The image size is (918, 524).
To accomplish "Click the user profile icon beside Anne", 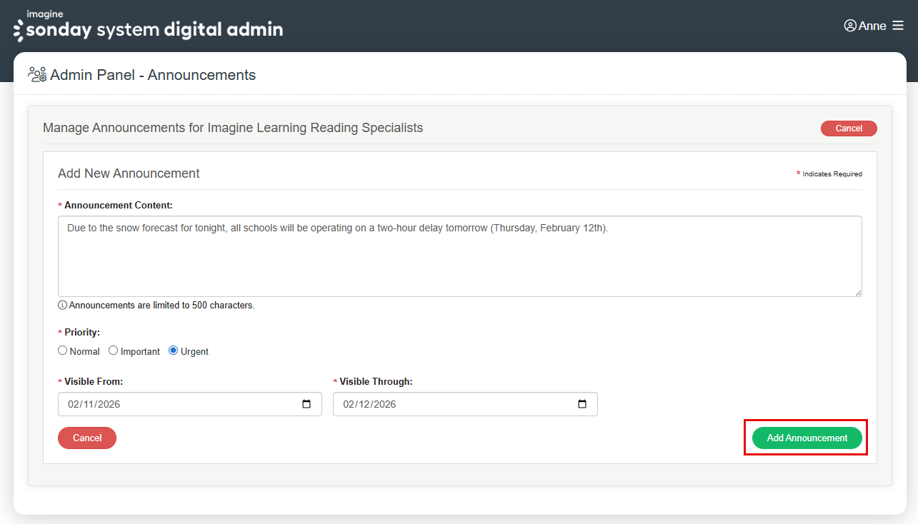I will click(850, 26).
